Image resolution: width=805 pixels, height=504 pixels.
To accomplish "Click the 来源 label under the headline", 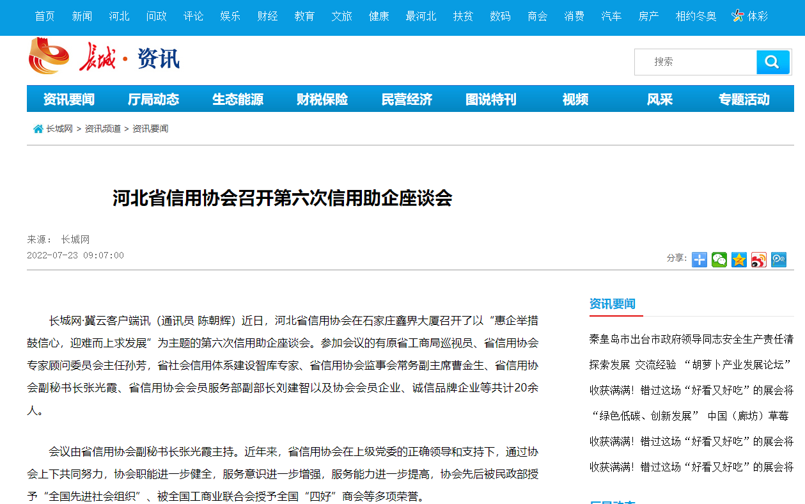I will click(x=40, y=240).
